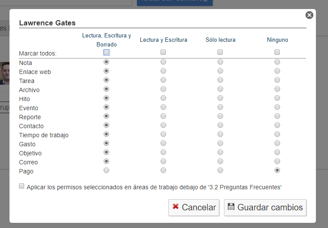Close the Lawrence Gates permissions dialog
The image size is (328, 228).
tap(309, 15)
